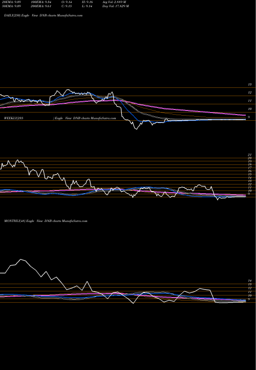
Task: Click the 100EMA value label
Action: pos(41,2)
